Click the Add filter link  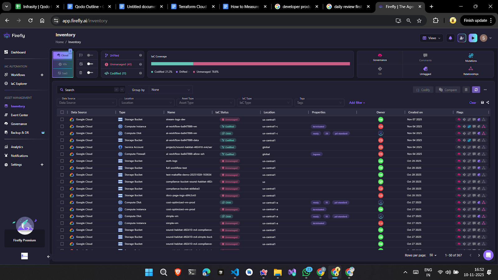click(x=357, y=103)
